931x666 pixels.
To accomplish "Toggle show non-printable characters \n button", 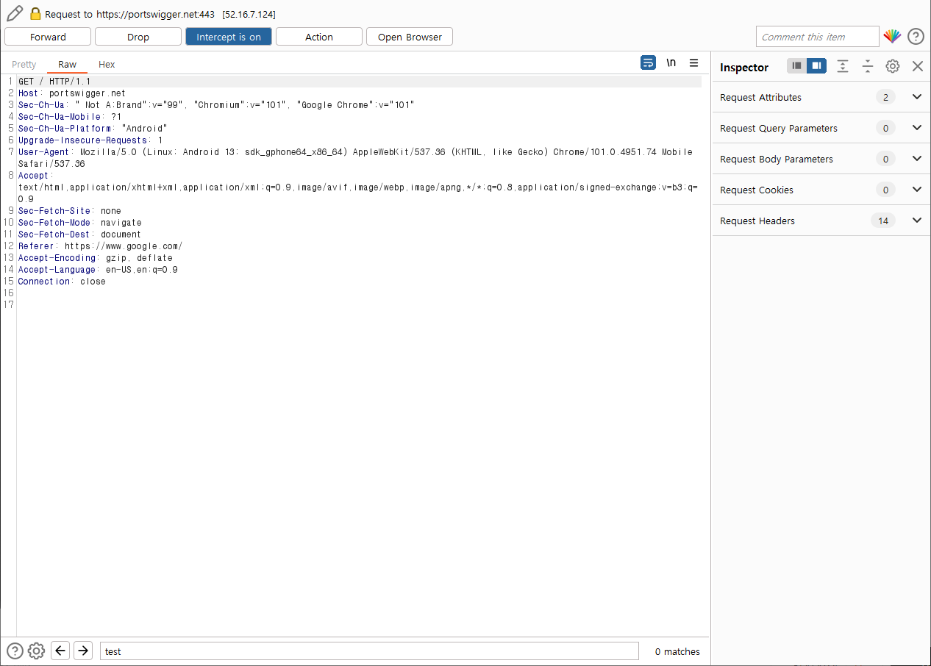I will click(x=671, y=63).
